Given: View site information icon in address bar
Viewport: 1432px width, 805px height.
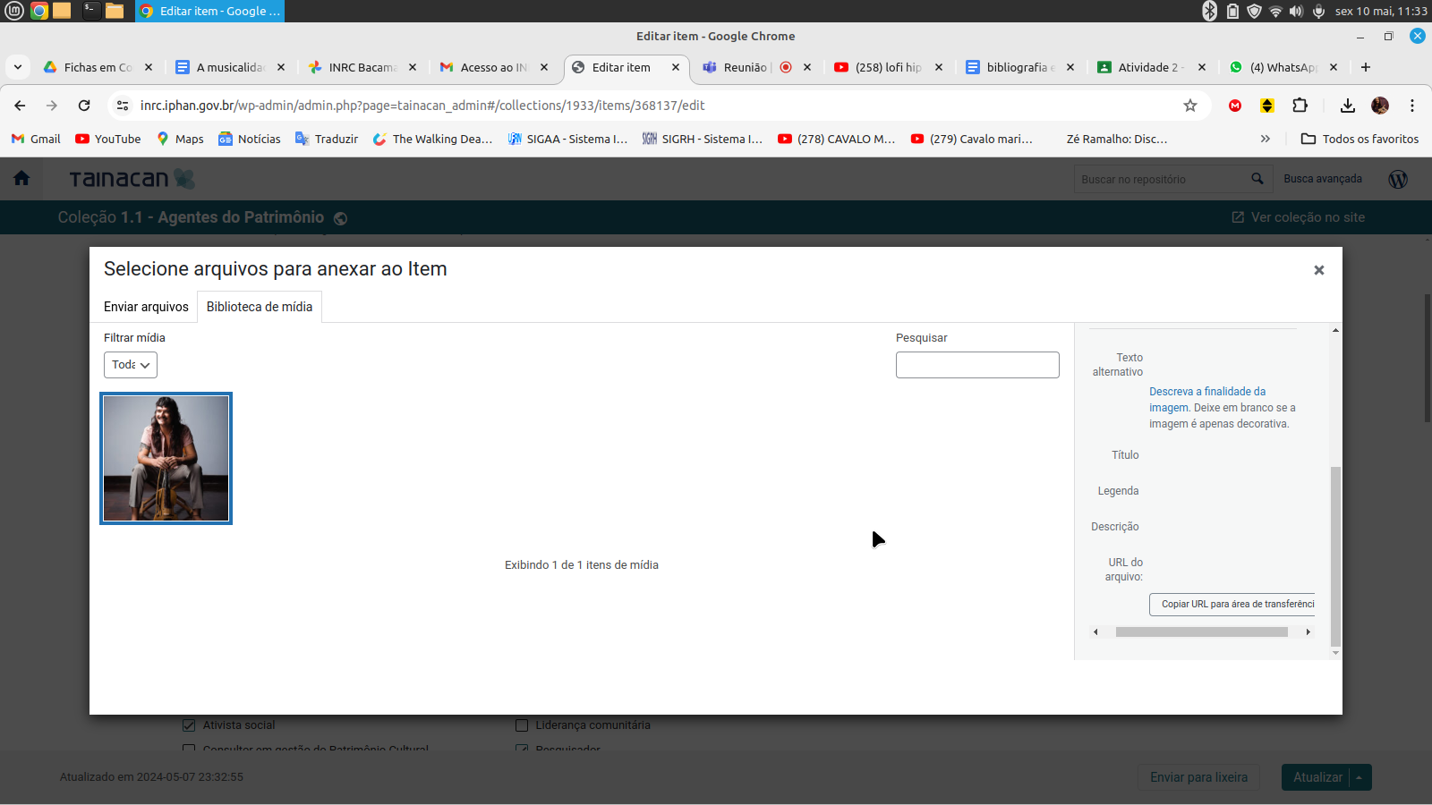Looking at the screenshot, I should coord(123,106).
